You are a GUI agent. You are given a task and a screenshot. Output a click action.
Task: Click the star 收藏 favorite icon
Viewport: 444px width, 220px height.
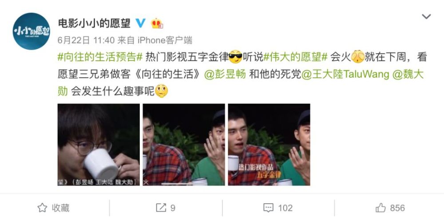[43, 208]
